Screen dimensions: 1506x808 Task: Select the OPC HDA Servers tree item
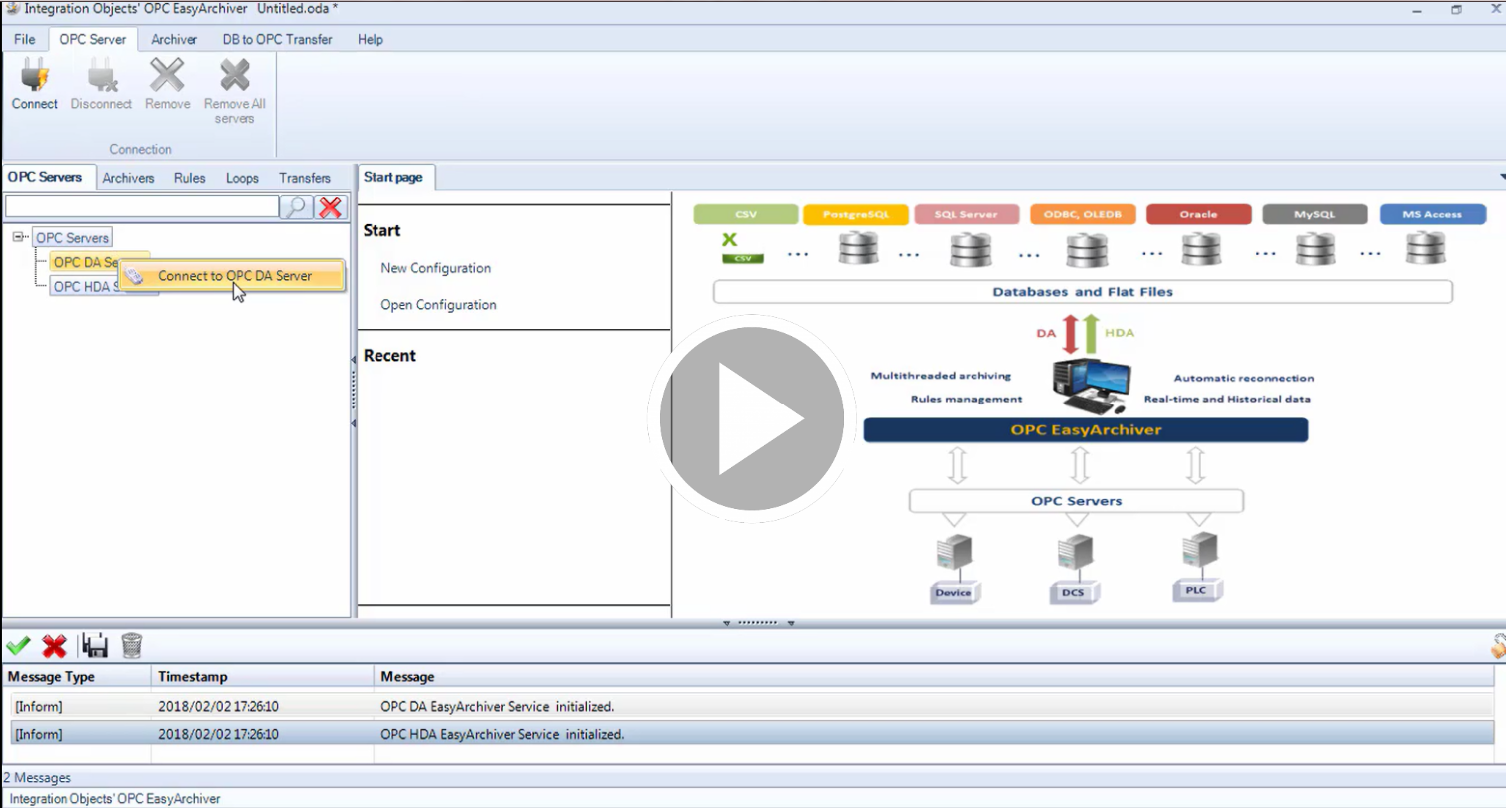pyautogui.click(x=84, y=287)
